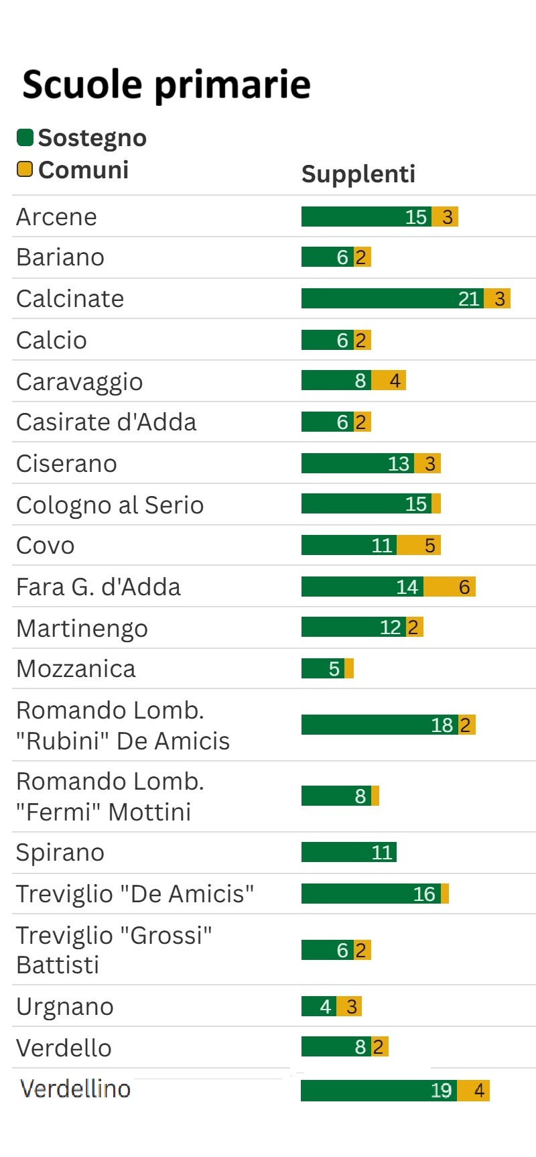
Task: Click Calcinate's green bar showing 21
Action: coord(392,298)
